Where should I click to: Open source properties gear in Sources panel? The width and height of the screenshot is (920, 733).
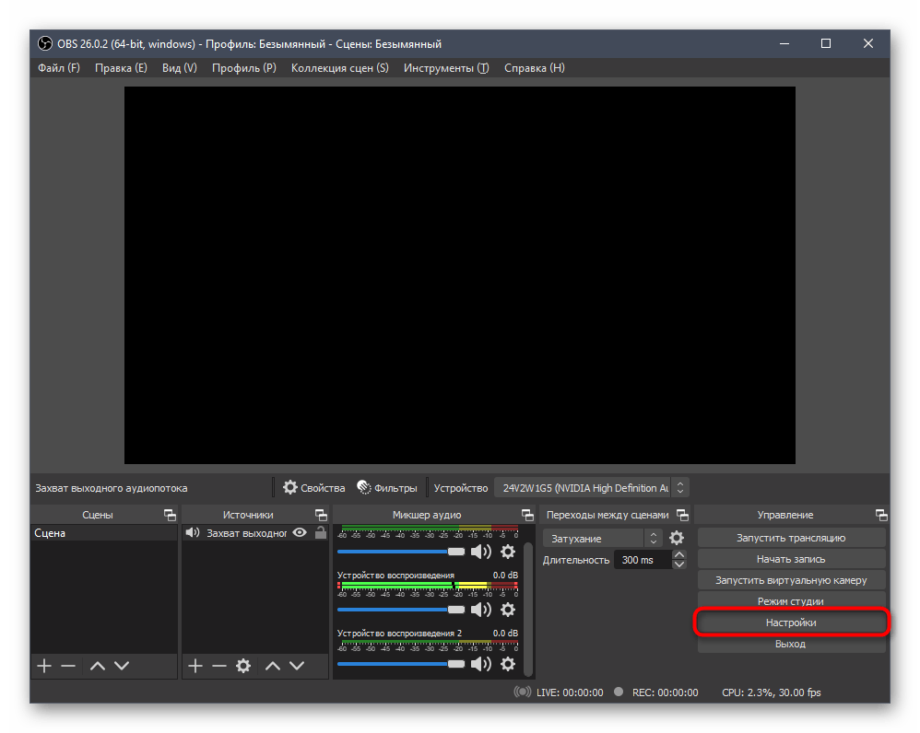(243, 665)
